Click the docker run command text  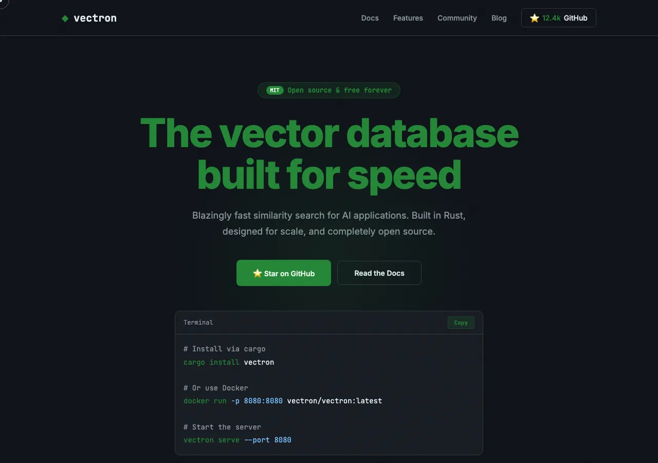coord(283,401)
